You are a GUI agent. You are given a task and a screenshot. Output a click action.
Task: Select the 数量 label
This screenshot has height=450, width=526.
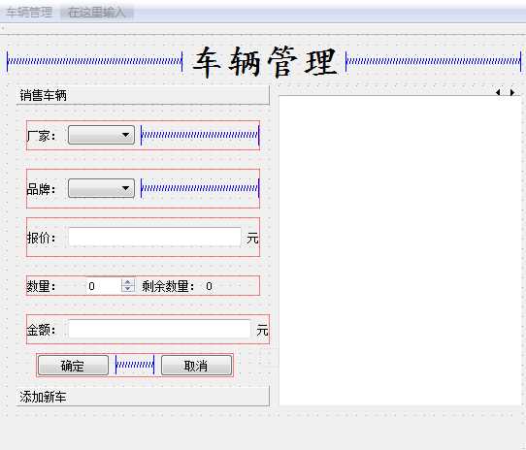pos(41,287)
